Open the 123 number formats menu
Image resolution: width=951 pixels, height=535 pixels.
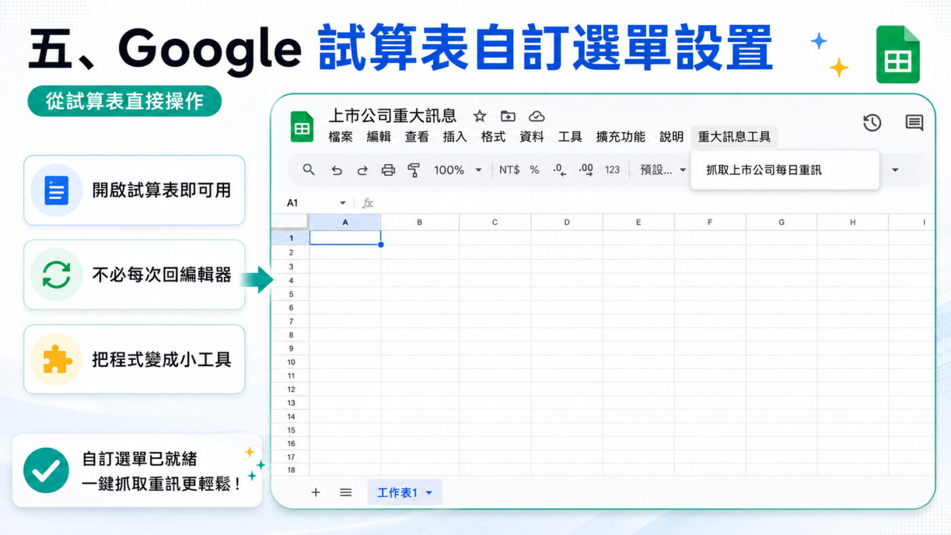[612, 170]
